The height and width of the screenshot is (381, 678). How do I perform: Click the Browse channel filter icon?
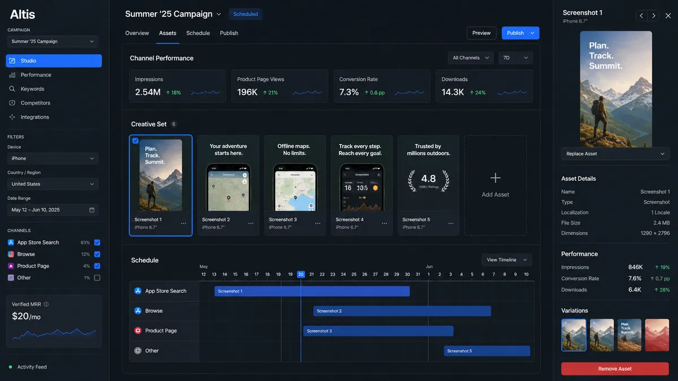tap(11, 255)
